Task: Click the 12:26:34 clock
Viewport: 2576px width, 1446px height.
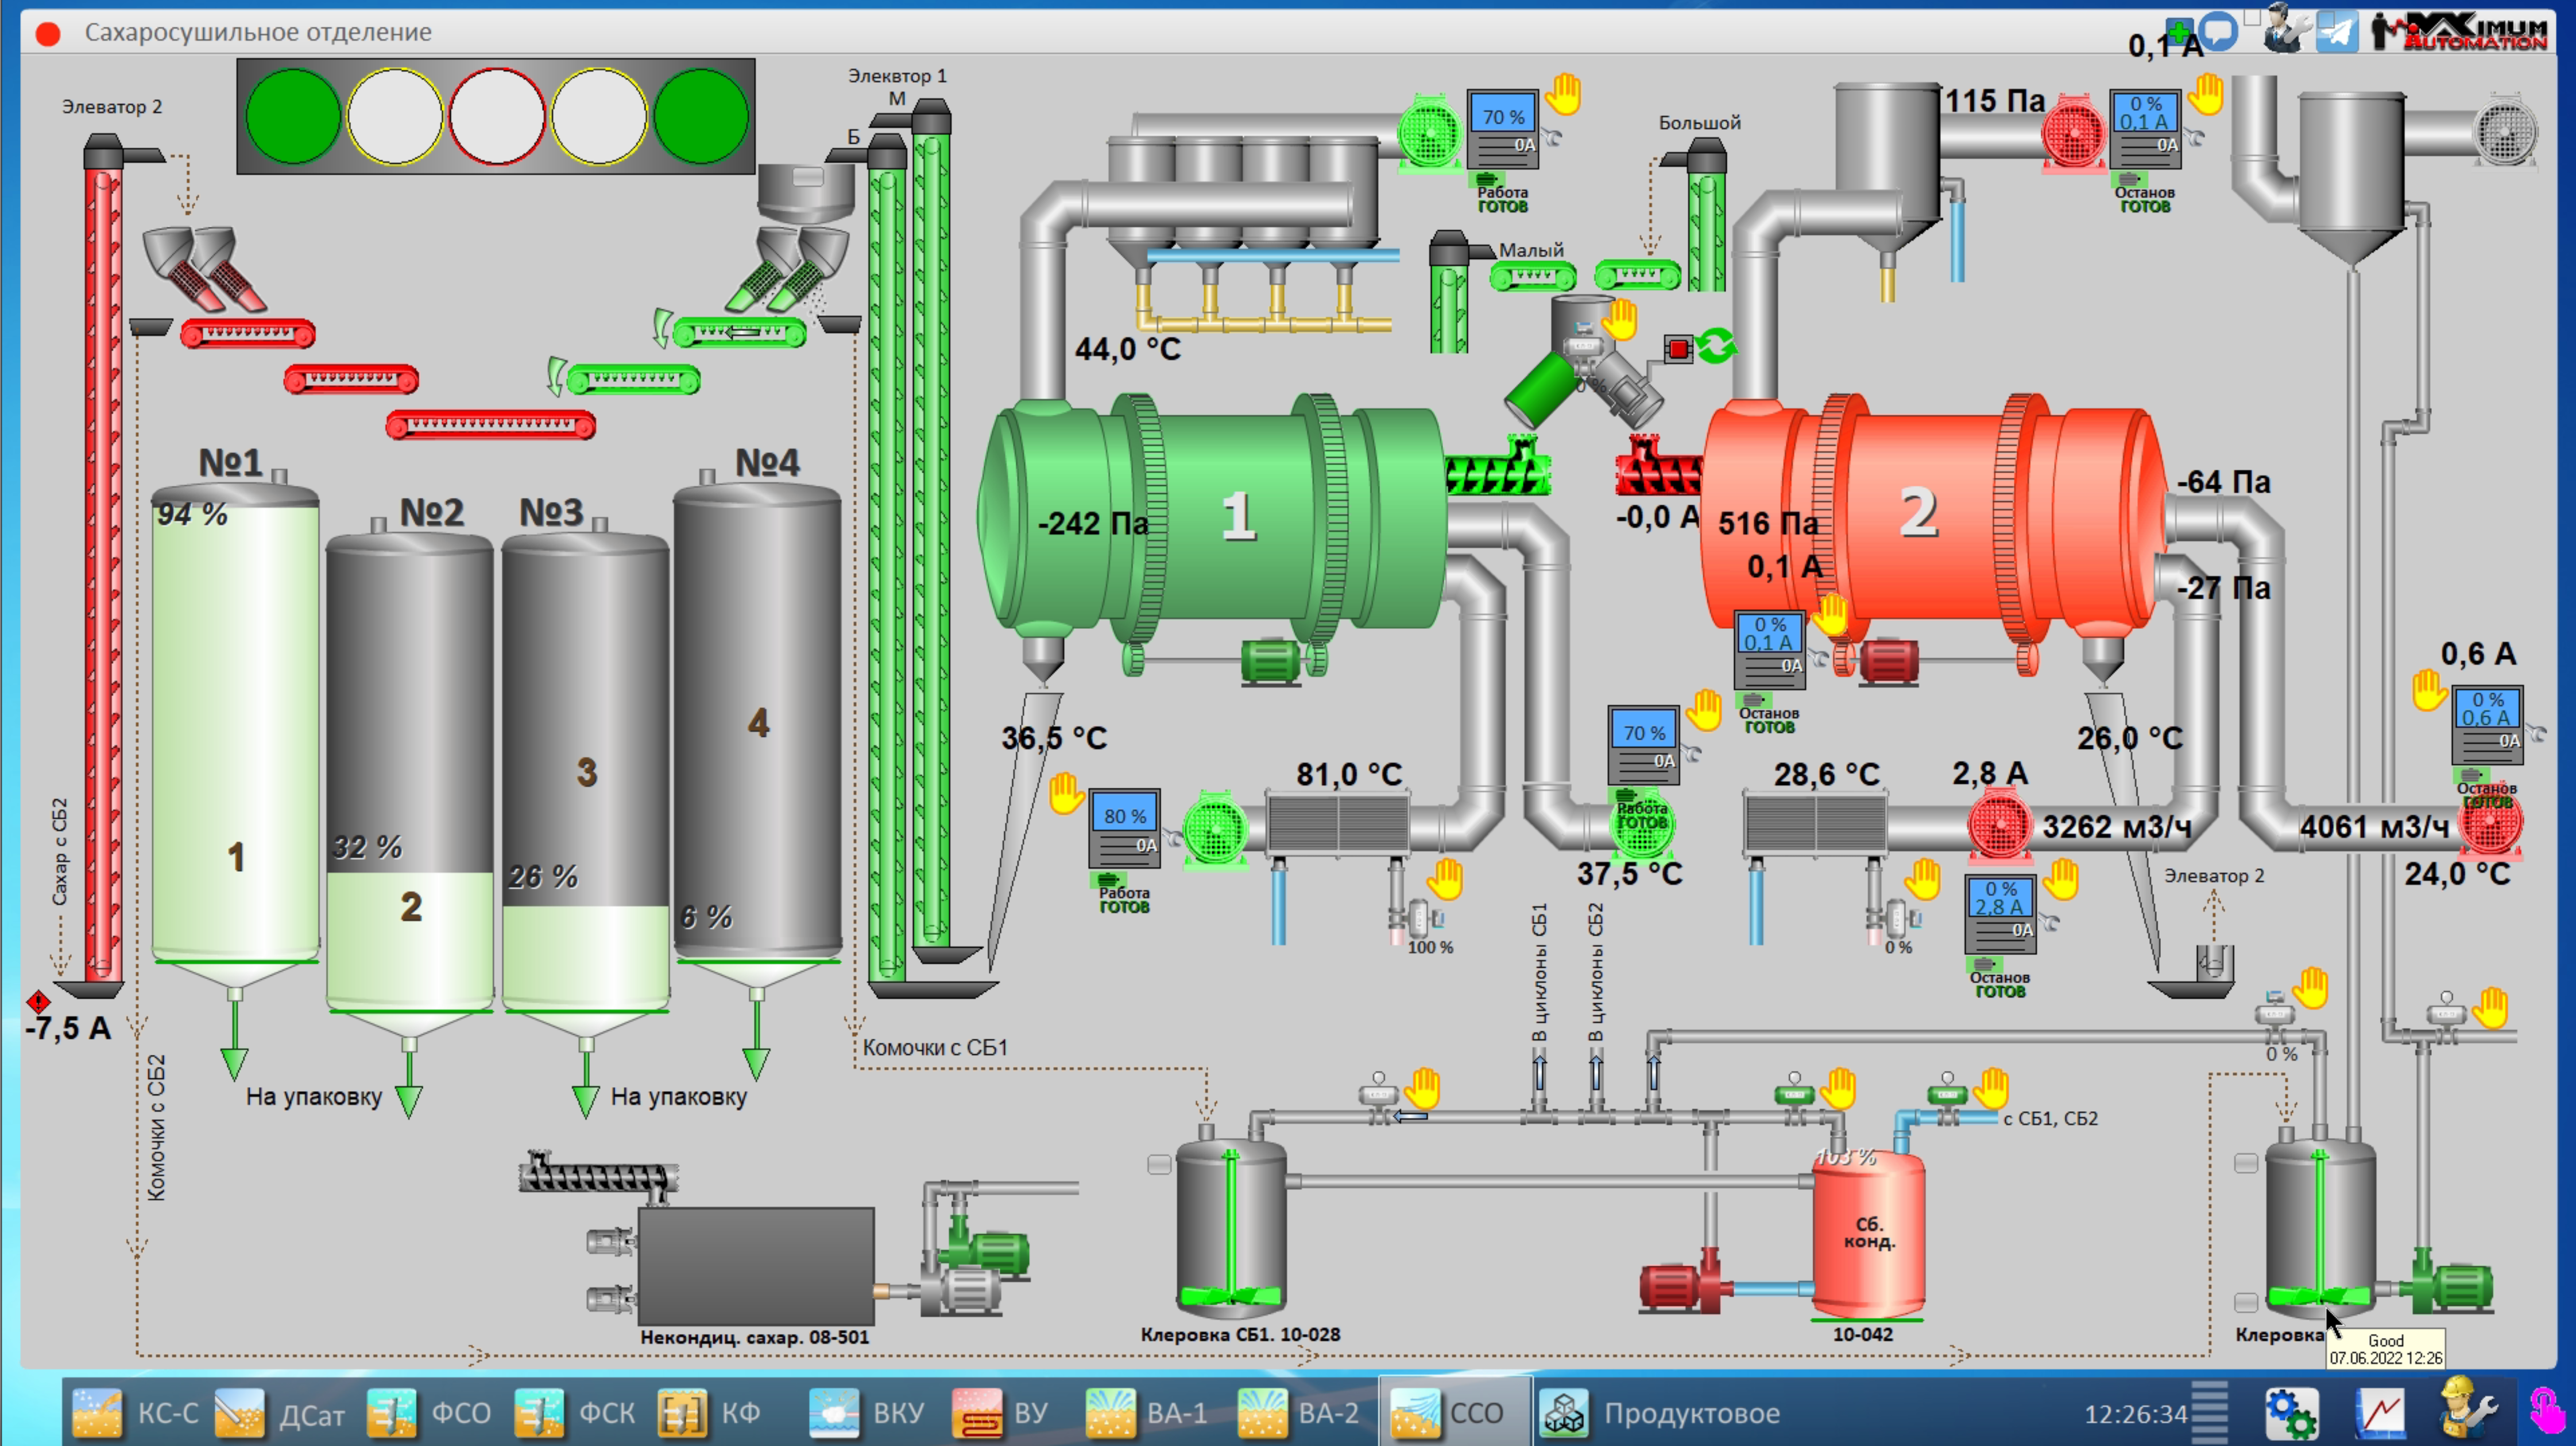Action: tap(2135, 1414)
